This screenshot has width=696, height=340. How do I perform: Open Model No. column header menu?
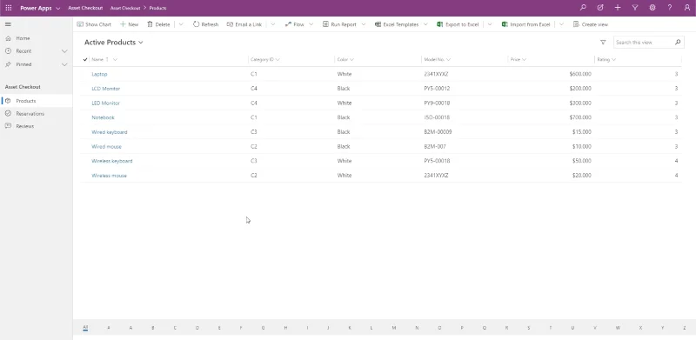click(x=438, y=59)
